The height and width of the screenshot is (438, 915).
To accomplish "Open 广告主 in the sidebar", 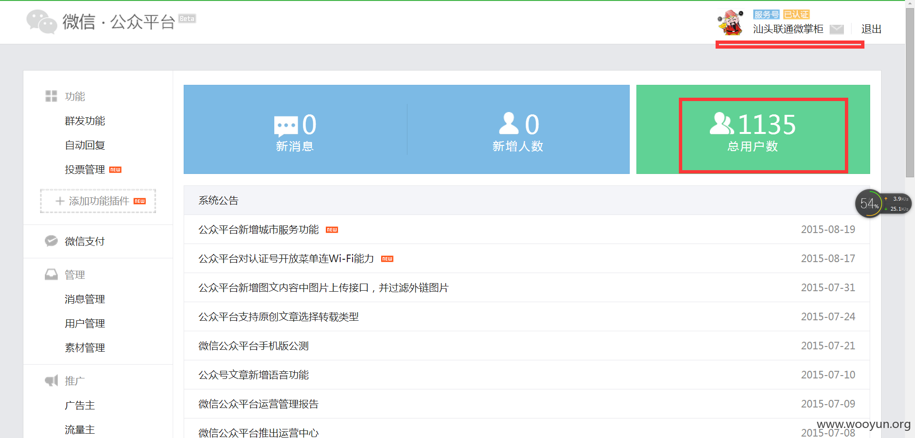I will (x=80, y=406).
